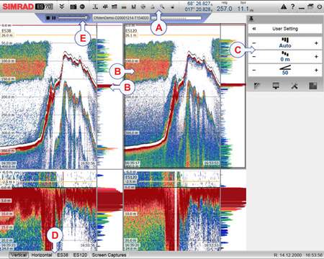The width and height of the screenshot is (324, 259).
Task: Click the screen capture camera icon
Action: point(73,6)
